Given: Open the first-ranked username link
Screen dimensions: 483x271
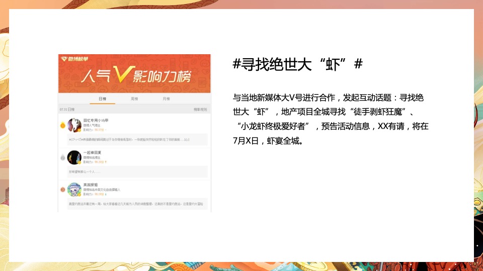Looking at the screenshot, I should [96, 120].
